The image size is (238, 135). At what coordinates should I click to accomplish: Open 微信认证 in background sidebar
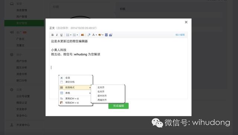point(22,103)
